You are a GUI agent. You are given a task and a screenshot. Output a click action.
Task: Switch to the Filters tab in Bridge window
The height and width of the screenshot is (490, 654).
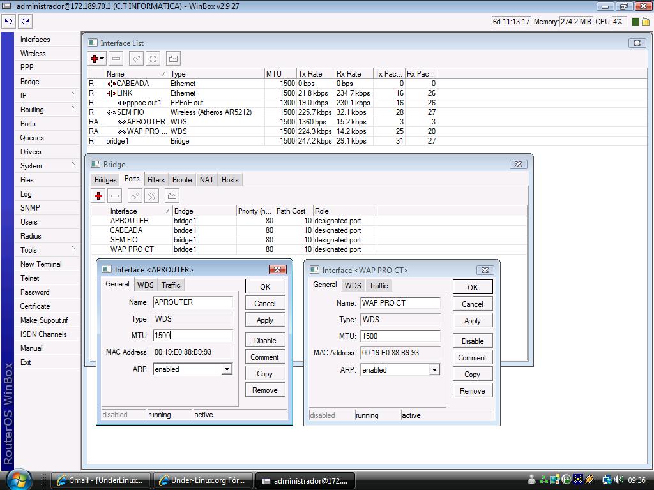coord(156,180)
